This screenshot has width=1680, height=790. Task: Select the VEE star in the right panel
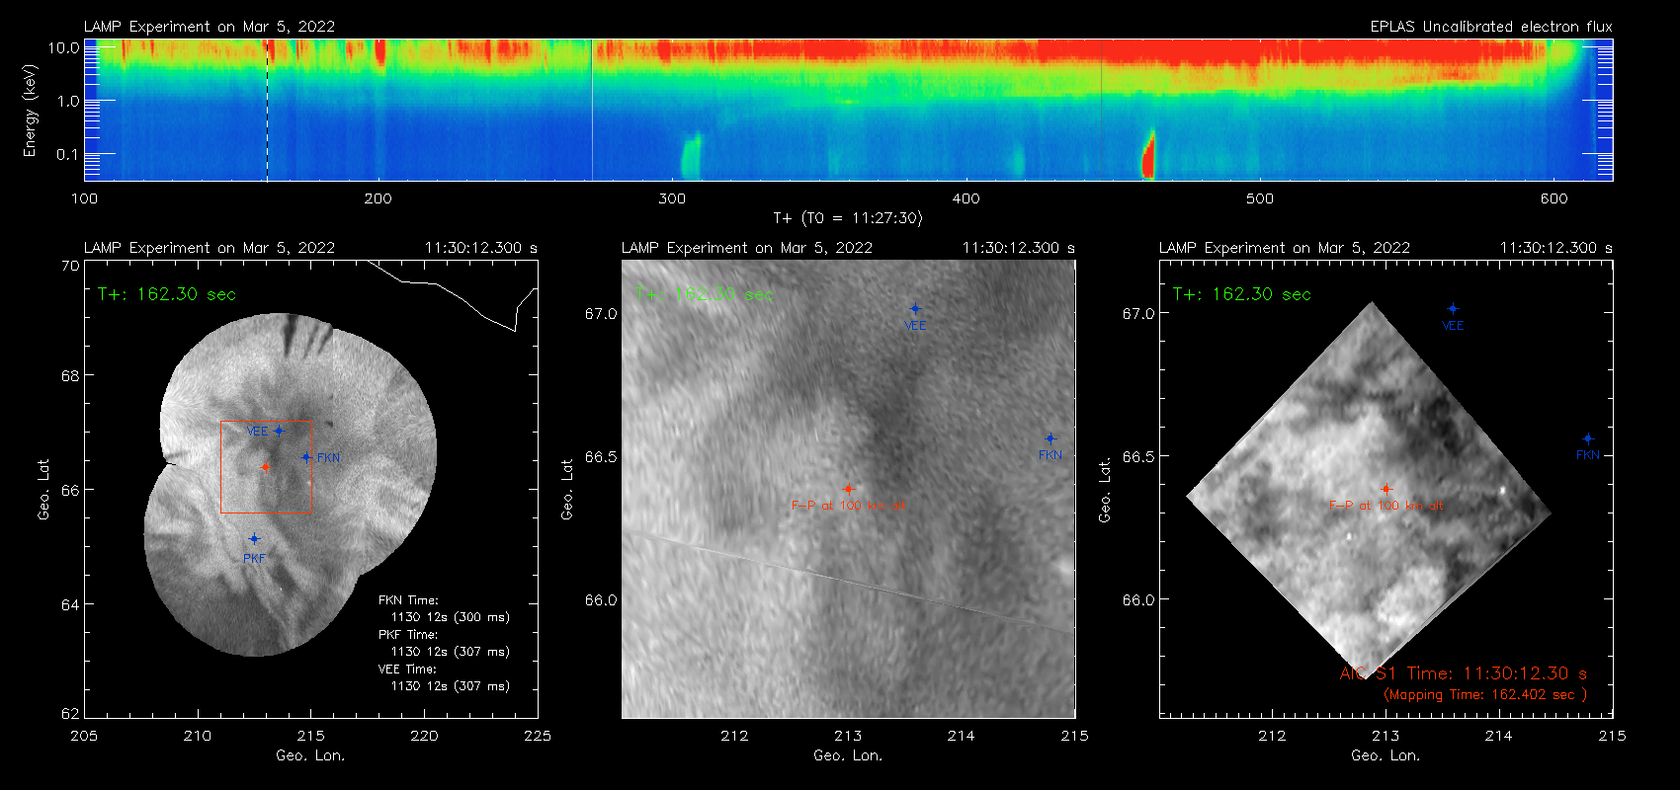point(1453,309)
